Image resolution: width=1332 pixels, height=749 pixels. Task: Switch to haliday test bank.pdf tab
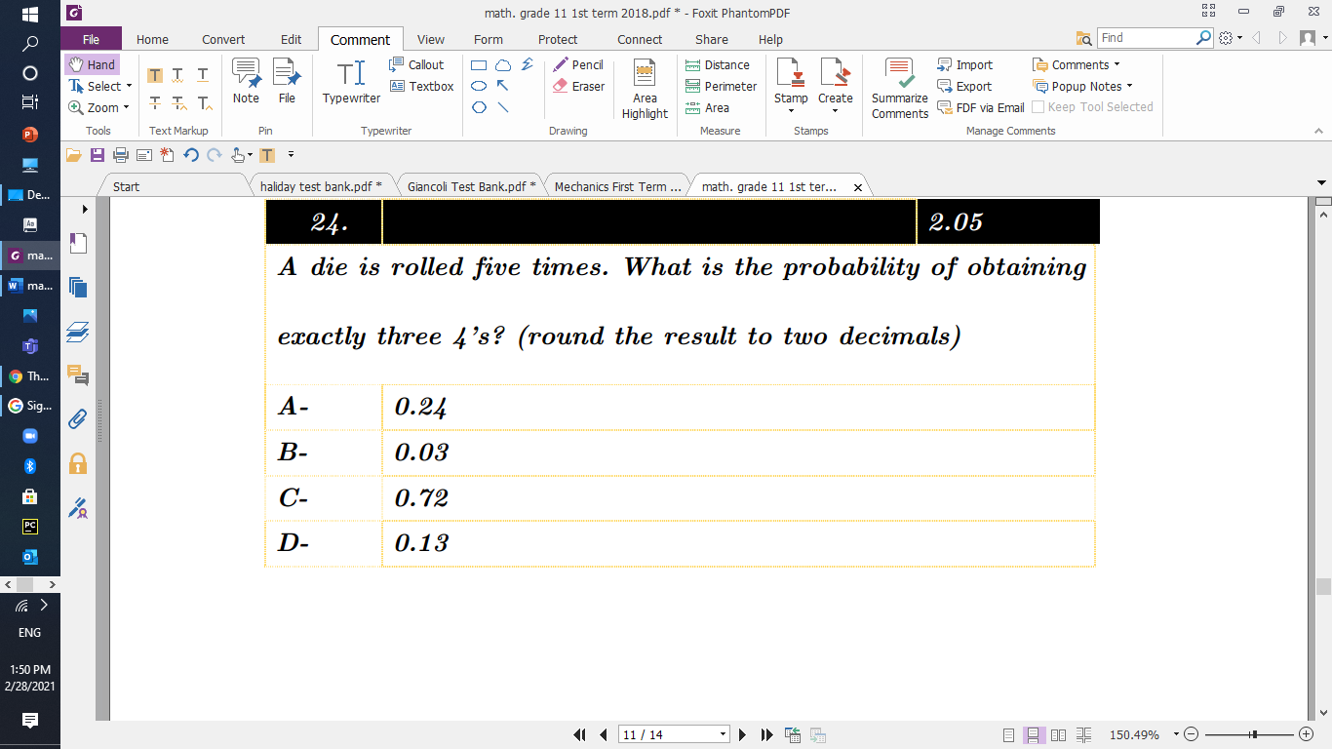pyautogui.click(x=321, y=186)
